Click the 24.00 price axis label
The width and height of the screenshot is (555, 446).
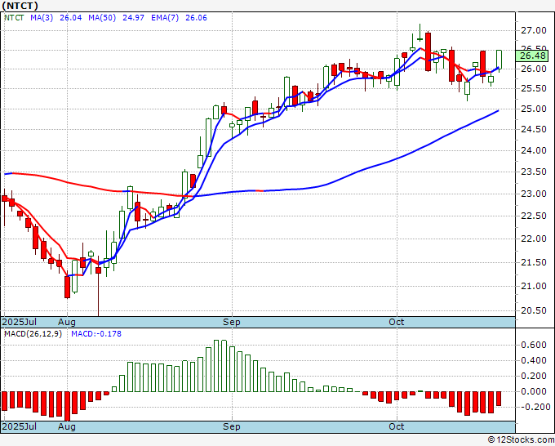tap(534, 150)
